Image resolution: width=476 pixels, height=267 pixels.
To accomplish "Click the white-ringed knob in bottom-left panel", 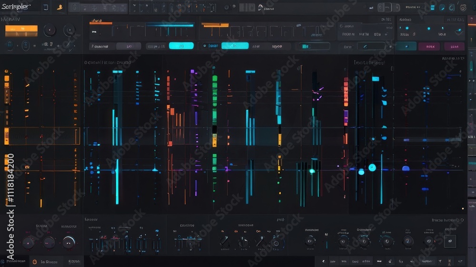I will pyautogui.click(x=69, y=242).
